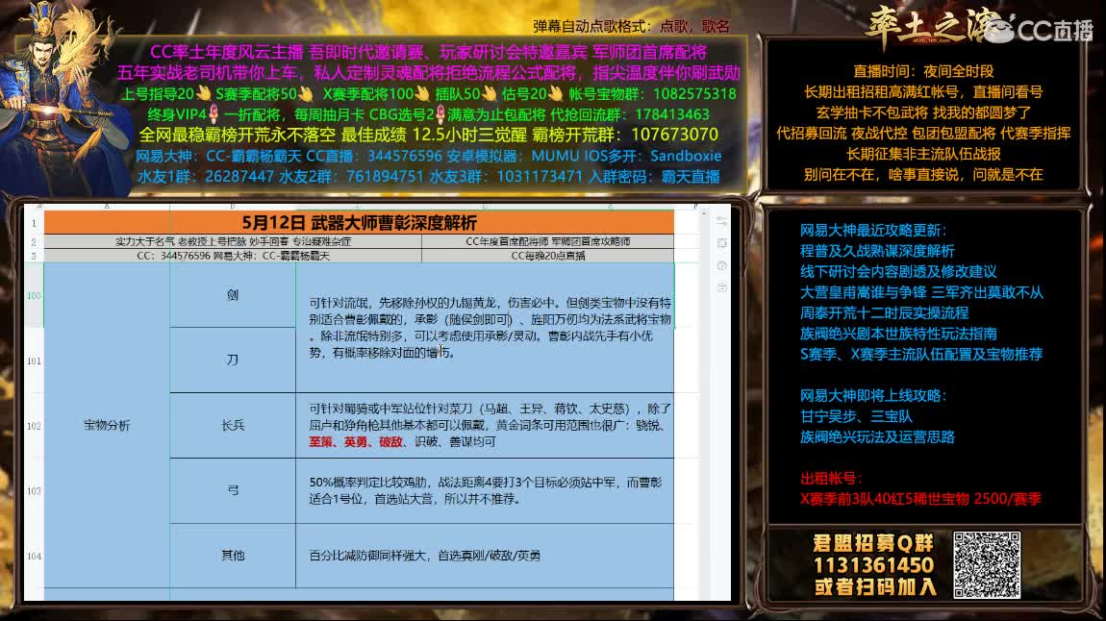
Task: Select the 宝物分析 merged cell
Action: 107,425
